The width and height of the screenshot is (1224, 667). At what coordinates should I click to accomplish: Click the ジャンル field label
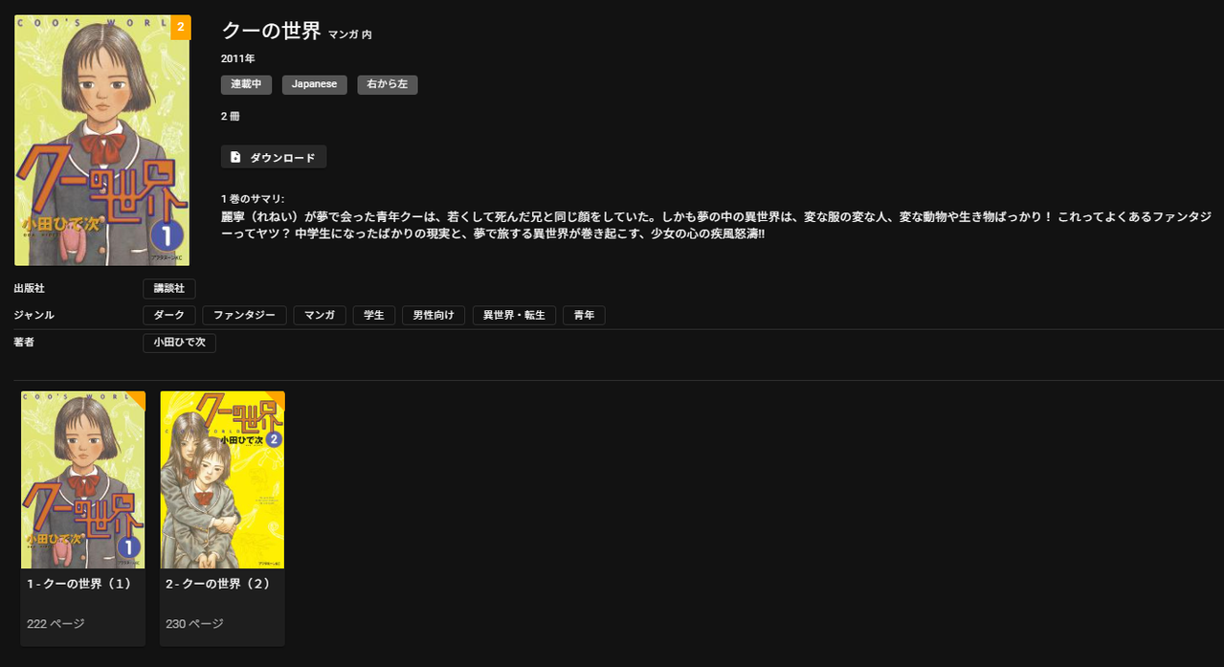click(34, 315)
